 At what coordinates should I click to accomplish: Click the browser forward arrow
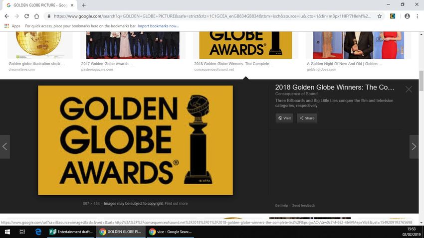[x=17, y=16]
